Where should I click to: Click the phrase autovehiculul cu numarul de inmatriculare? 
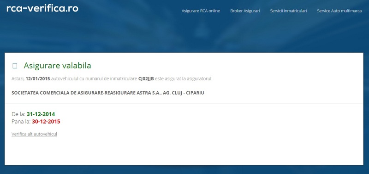point(94,79)
